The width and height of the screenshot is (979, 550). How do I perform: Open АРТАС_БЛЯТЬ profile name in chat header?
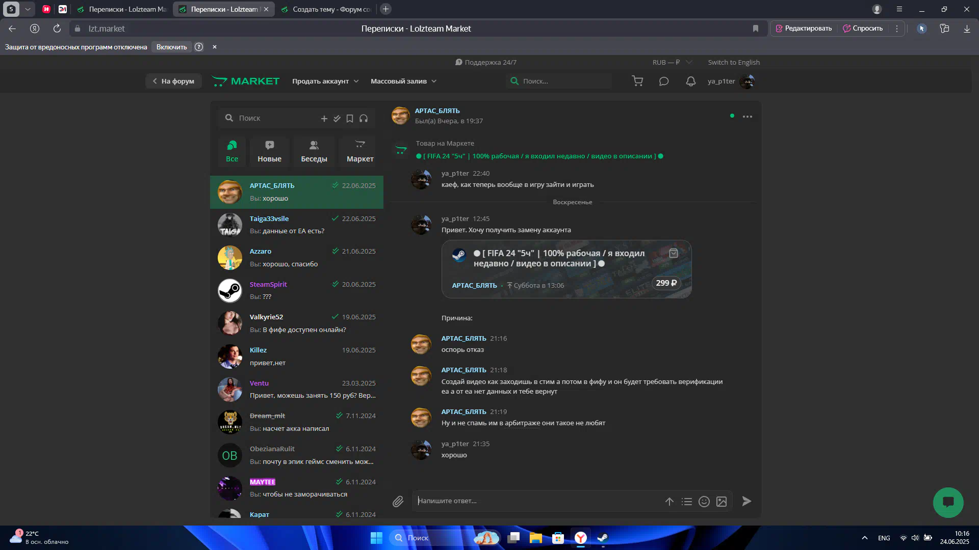tap(437, 111)
